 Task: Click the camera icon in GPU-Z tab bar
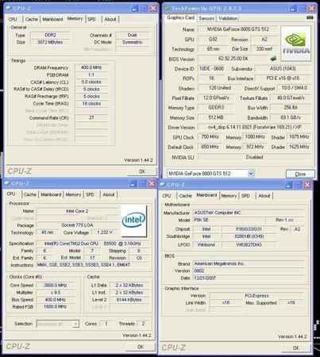pyautogui.click(x=310, y=17)
